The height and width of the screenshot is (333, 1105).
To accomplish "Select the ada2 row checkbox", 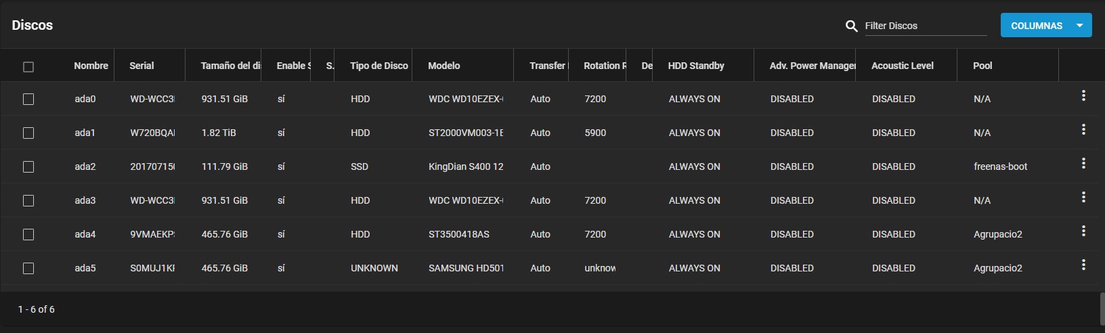I will [x=28, y=166].
